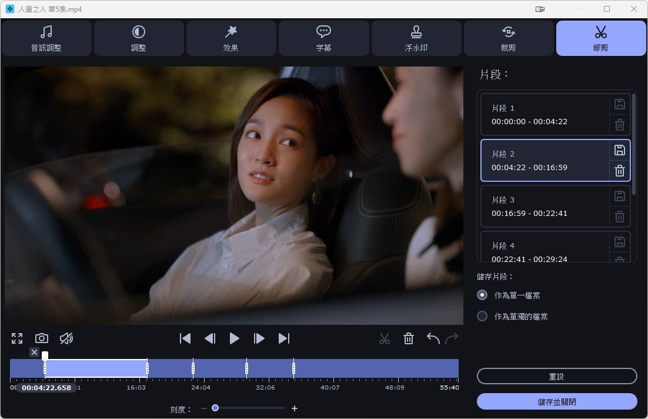Decrease timeline scale with the minus icon
This screenshot has width=648, height=419.
[x=203, y=408]
